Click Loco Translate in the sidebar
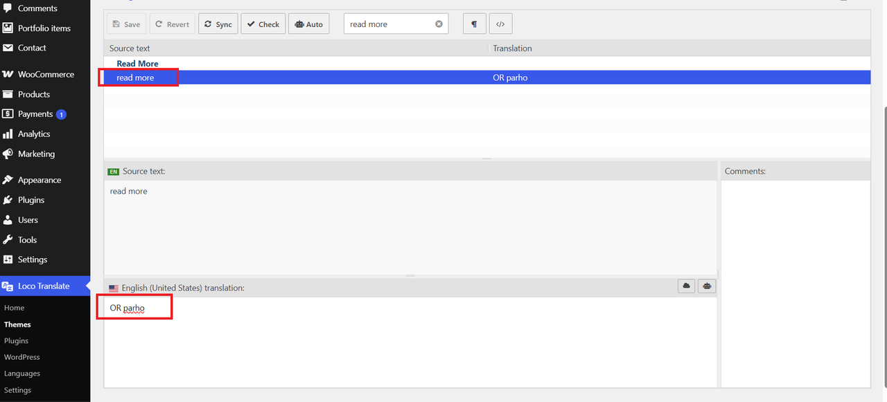887x402 pixels. click(x=45, y=286)
